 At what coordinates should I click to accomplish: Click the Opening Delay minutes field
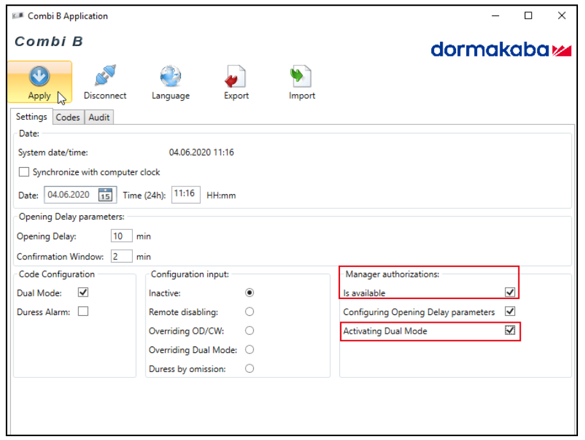tap(121, 236)
